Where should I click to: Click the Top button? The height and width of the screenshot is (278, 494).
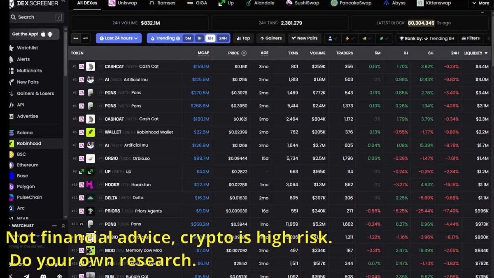click(x=243, y=38)
